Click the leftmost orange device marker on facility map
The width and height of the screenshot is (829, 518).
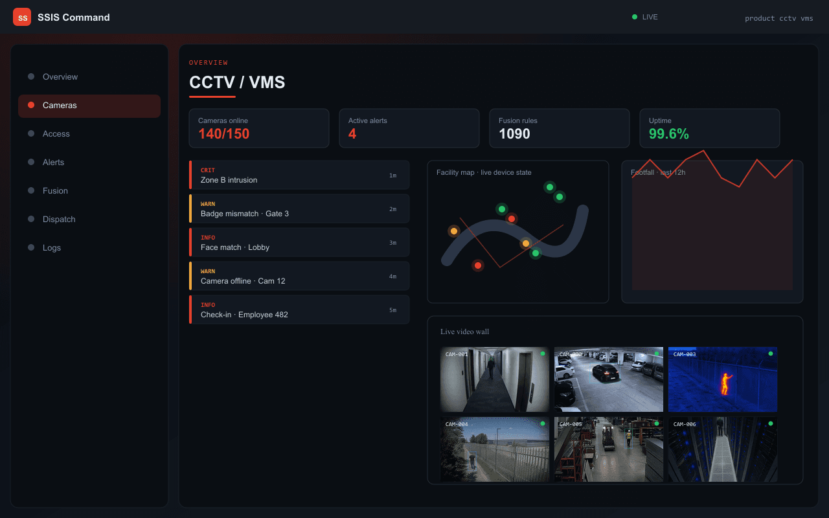point(454,231)
